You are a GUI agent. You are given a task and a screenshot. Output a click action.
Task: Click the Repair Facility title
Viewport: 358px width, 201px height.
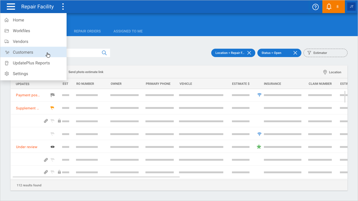[37, 7]
